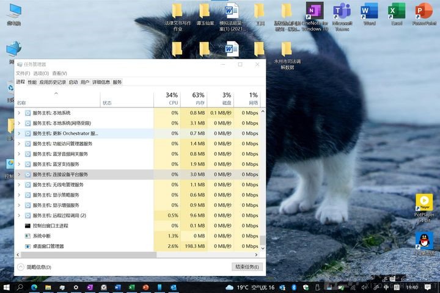Sort processes by the CPU column header
Viewport: 440px width, 293px height.
(171, 98)
